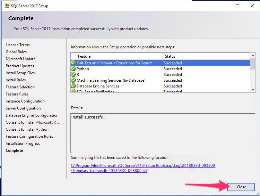Select the Python feature row
Image resolution: width=260 pixels, height=196 pixels.
(160, 69)
